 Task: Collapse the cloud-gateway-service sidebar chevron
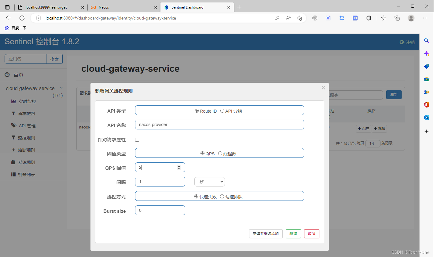click(61, 88)
